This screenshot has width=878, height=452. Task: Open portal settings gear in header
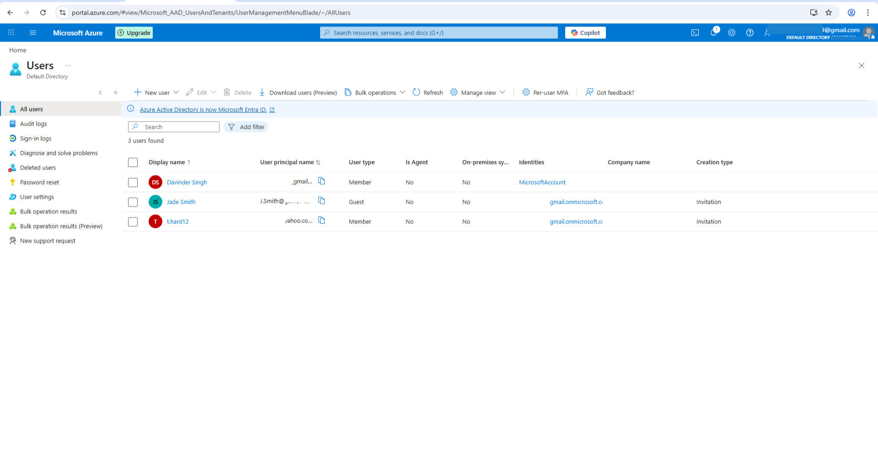732,32
